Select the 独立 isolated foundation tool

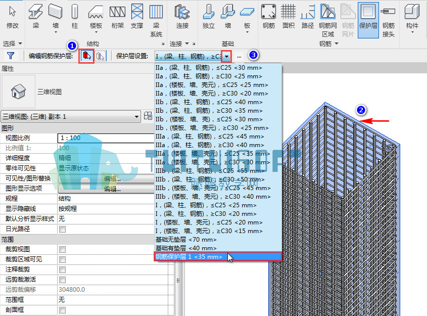click(x=209, y=17)
